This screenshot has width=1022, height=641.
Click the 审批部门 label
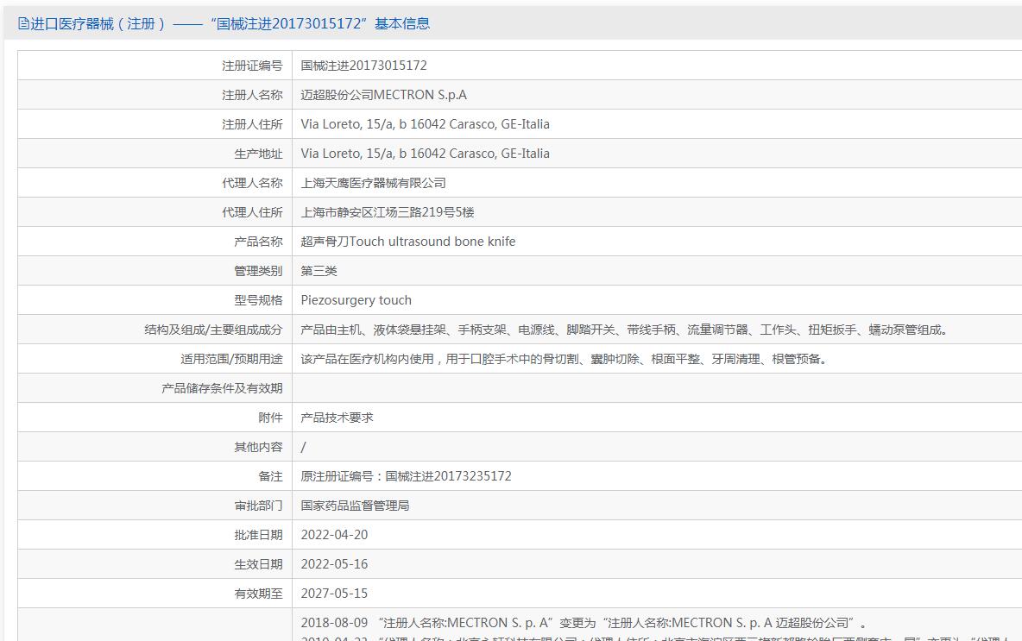point(258,506)
